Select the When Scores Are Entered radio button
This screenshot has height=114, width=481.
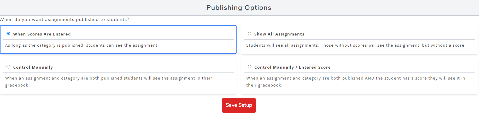(8, 34)
